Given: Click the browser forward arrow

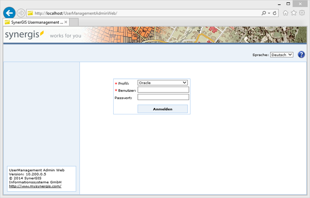Looking at the screenshot, I should point(21,13).
